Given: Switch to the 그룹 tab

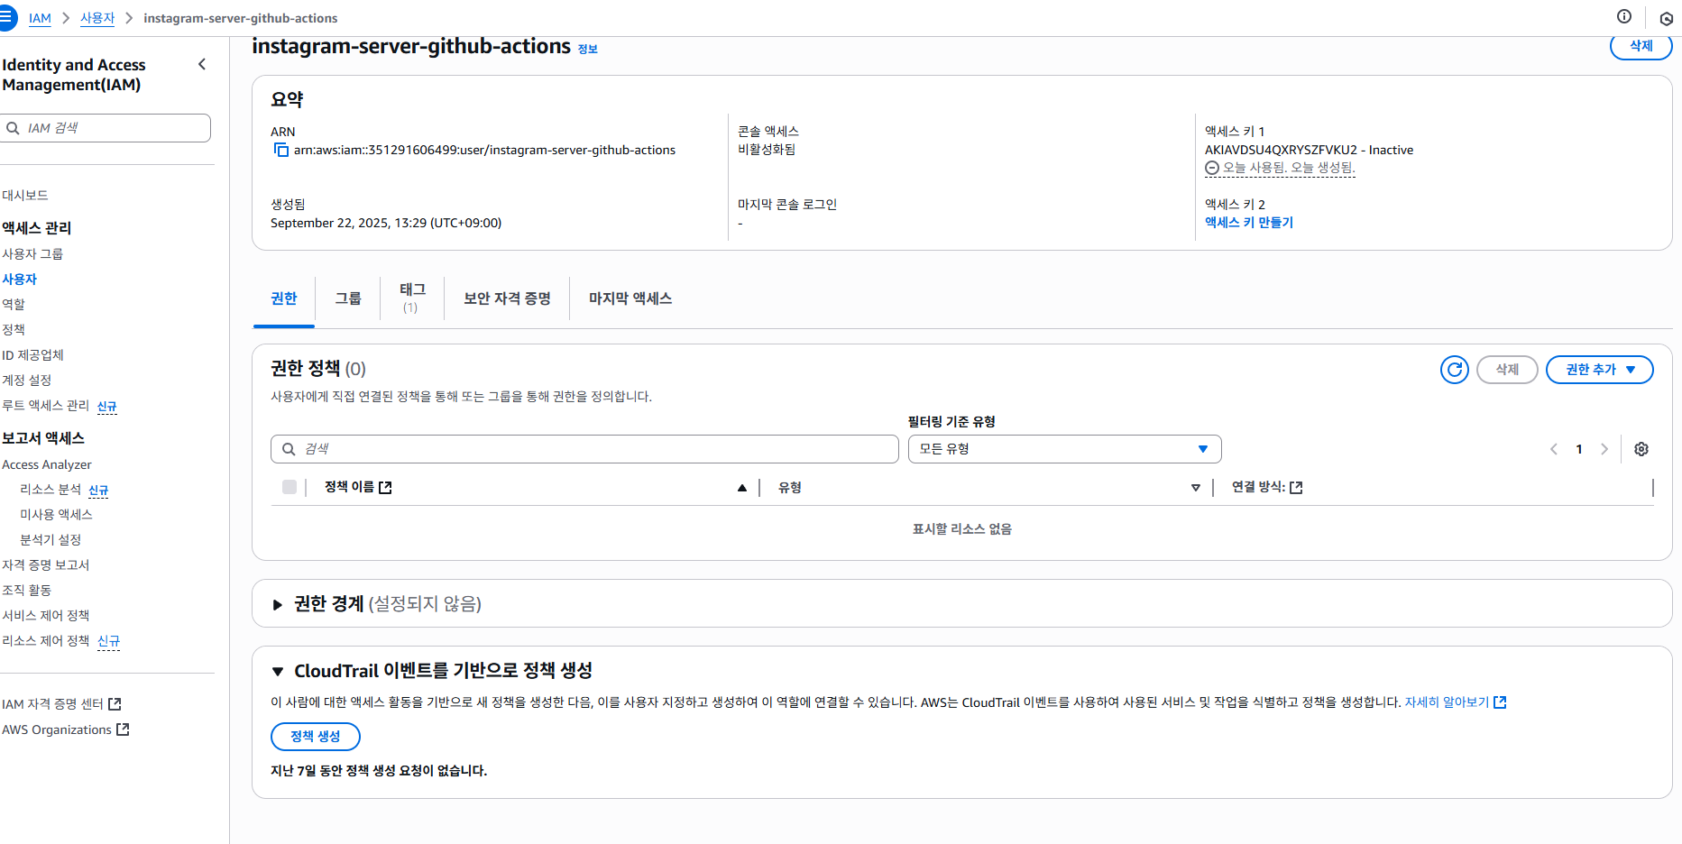Looking at the screenshot, I should click(x=348, y=298).
